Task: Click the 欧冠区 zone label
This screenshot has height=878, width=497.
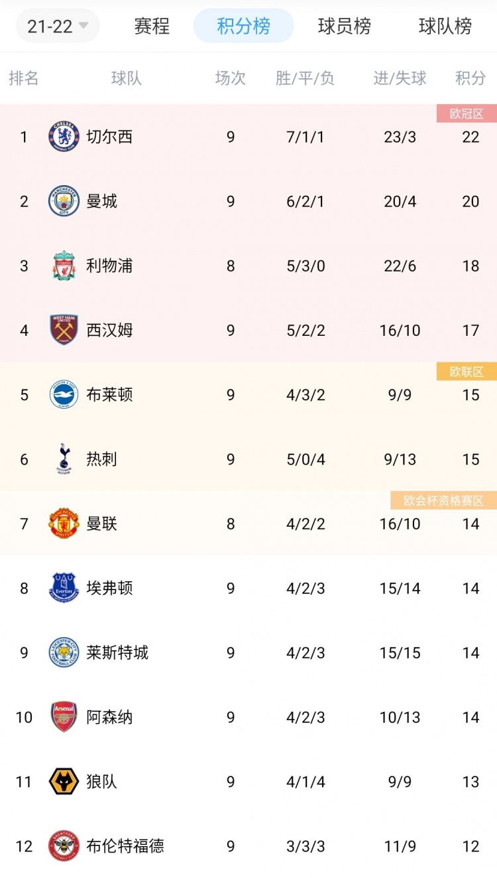Action: pyautogui.click(x=468, y=113)
